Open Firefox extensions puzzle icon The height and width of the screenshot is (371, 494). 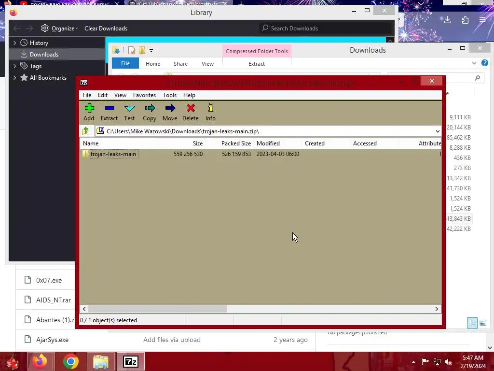[466, 20]
